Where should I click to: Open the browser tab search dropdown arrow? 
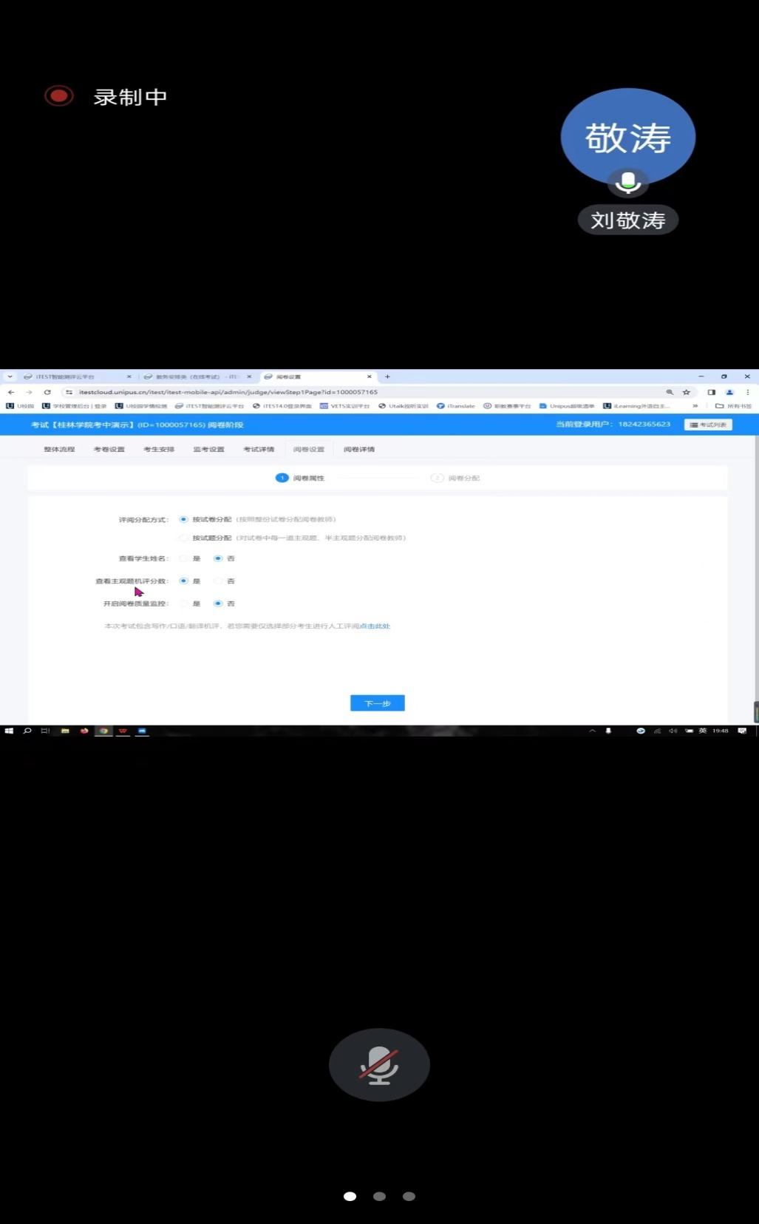pyautogui.click(x=10, y=376)
